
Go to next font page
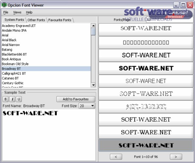pos(176,157)
